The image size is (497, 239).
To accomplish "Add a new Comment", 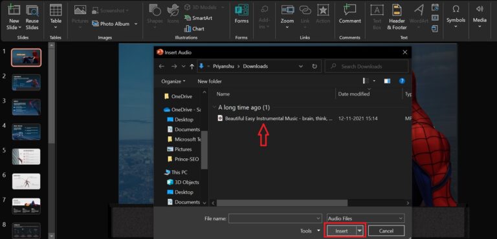I will tap(350, 14).
